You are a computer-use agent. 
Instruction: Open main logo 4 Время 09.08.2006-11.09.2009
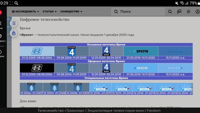[x=72, y=51]
